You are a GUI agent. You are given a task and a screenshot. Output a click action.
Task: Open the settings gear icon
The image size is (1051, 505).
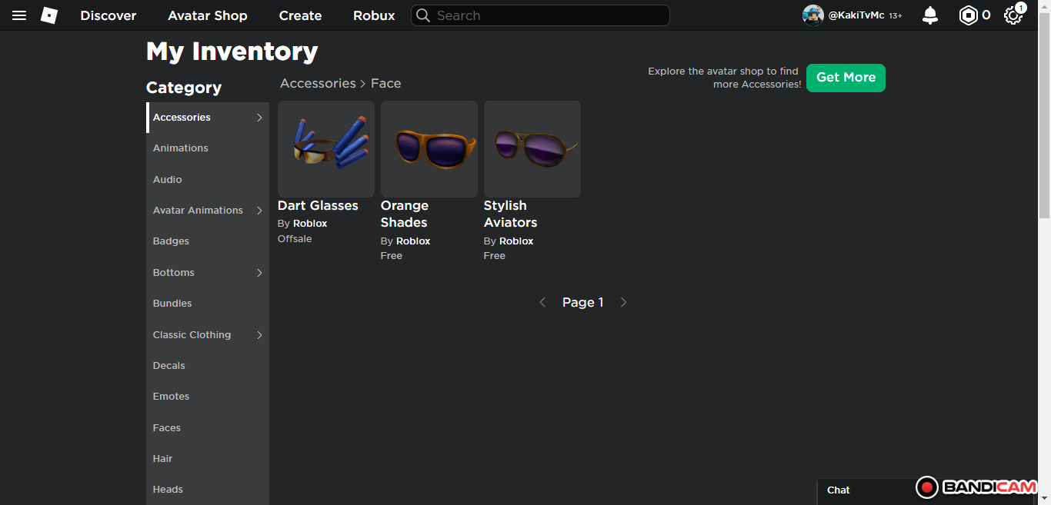1013,15
